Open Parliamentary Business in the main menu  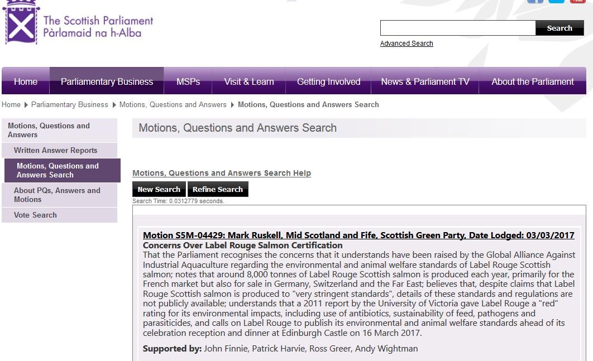point(107,81)
